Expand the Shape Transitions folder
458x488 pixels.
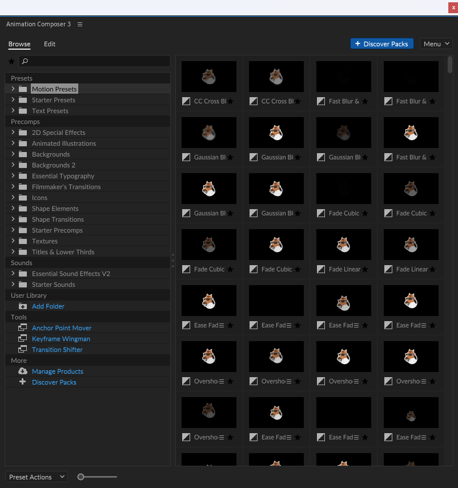(x=13, y=219)
